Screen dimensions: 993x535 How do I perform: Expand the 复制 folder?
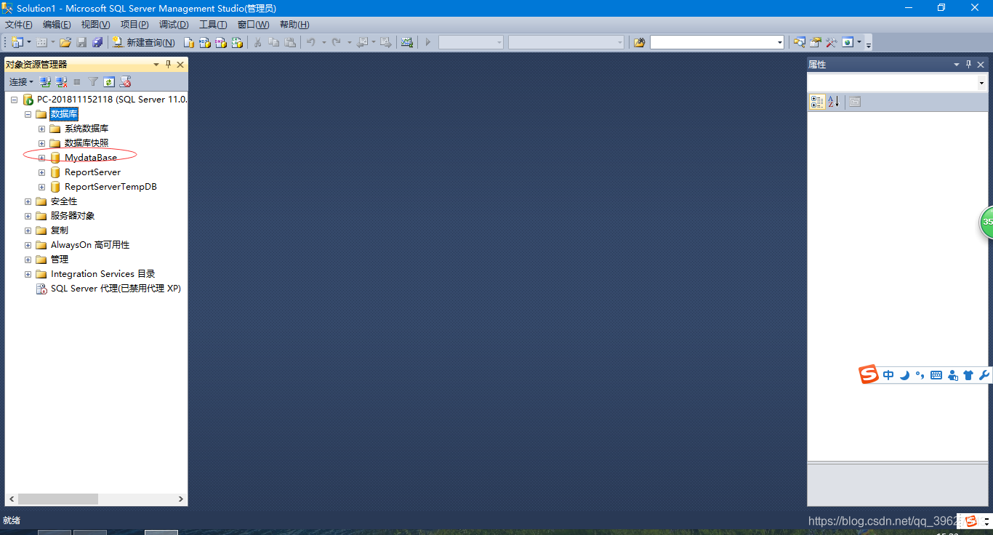coord(28,230)
